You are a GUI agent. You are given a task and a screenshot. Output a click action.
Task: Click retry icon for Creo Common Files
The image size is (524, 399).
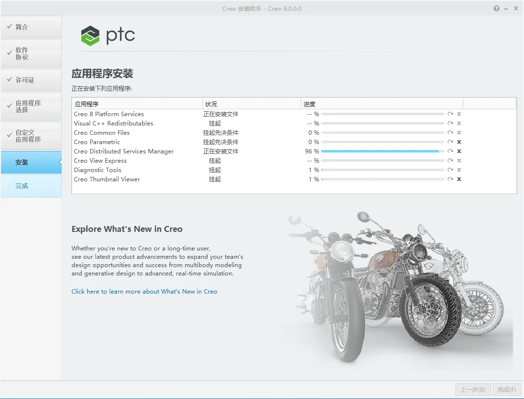point(450,132)
